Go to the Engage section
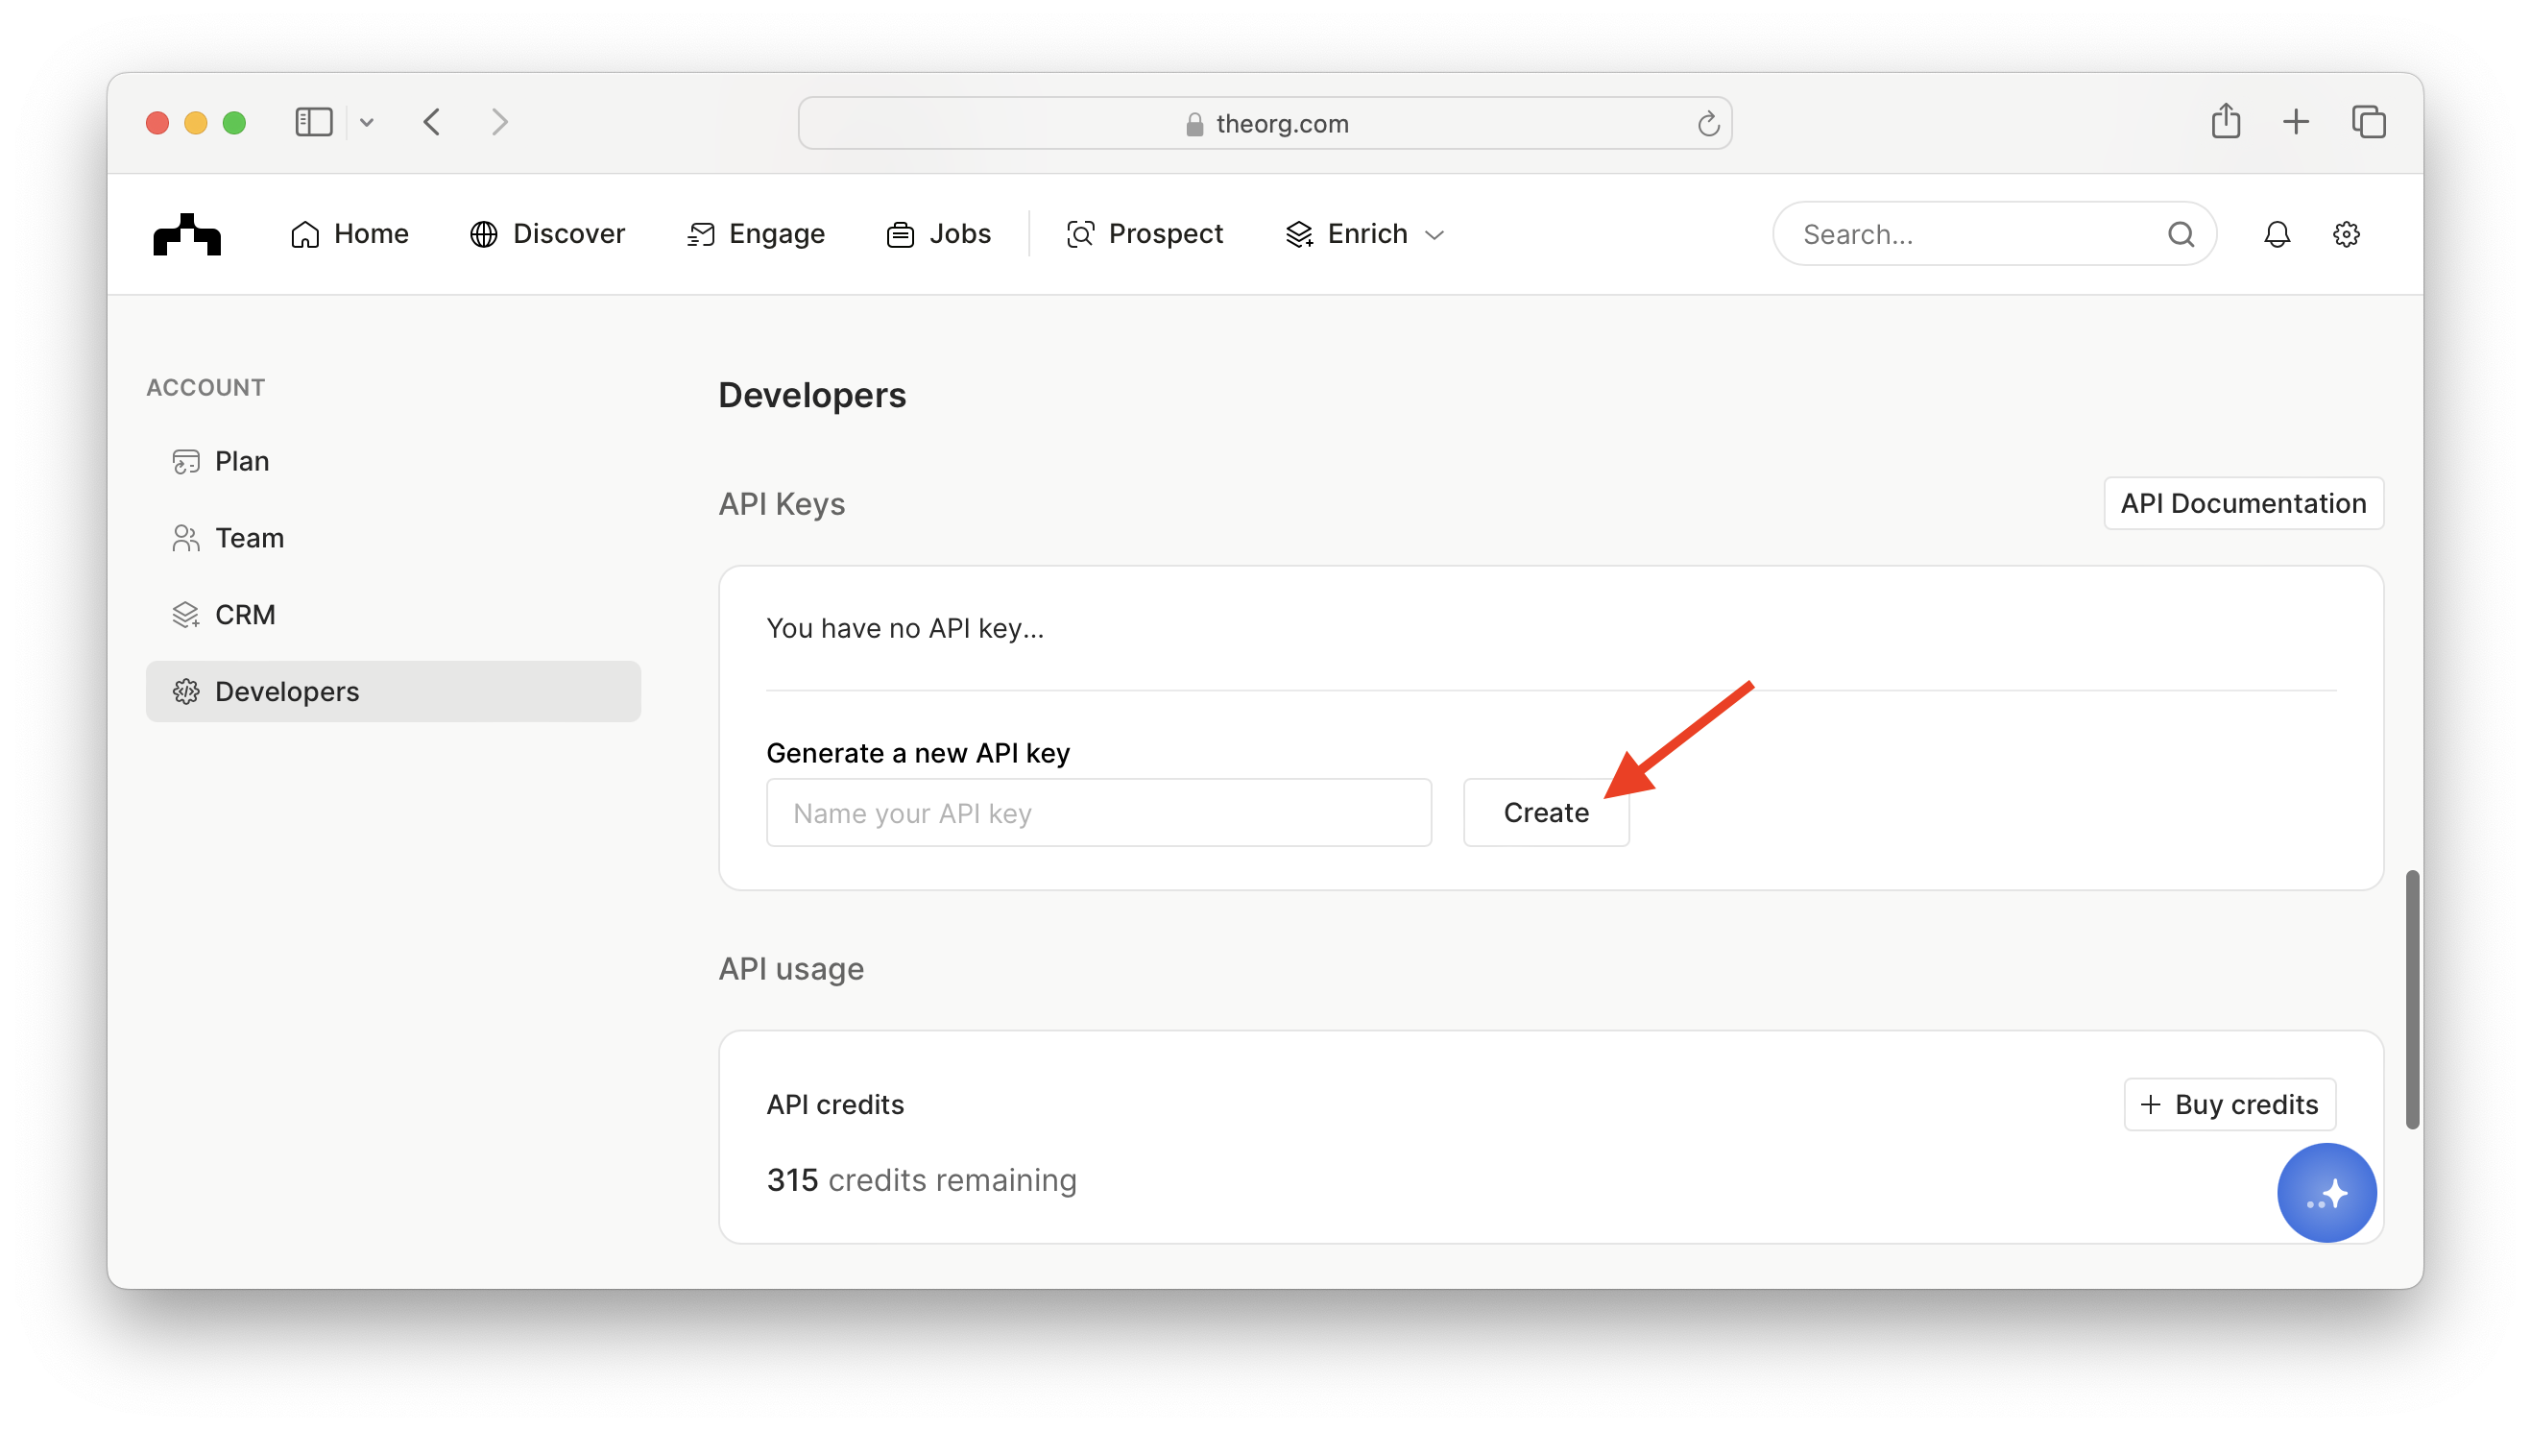The width and height of the screenshot is (2531, 1431). tap(756, 234)
